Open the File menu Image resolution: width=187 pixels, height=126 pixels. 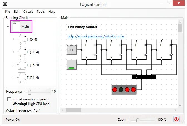click(8, 12)
